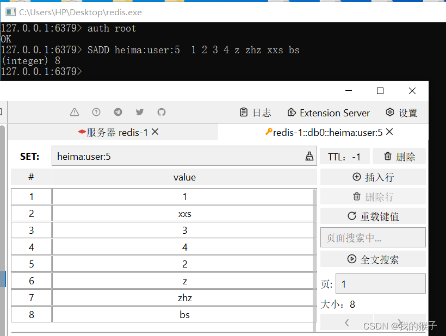Open the report issue warning icon
Viewport: 446px width, 336px height.
(75, 112)
